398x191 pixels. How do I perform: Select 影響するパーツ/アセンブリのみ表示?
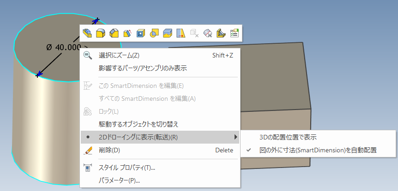click(160, 68)
